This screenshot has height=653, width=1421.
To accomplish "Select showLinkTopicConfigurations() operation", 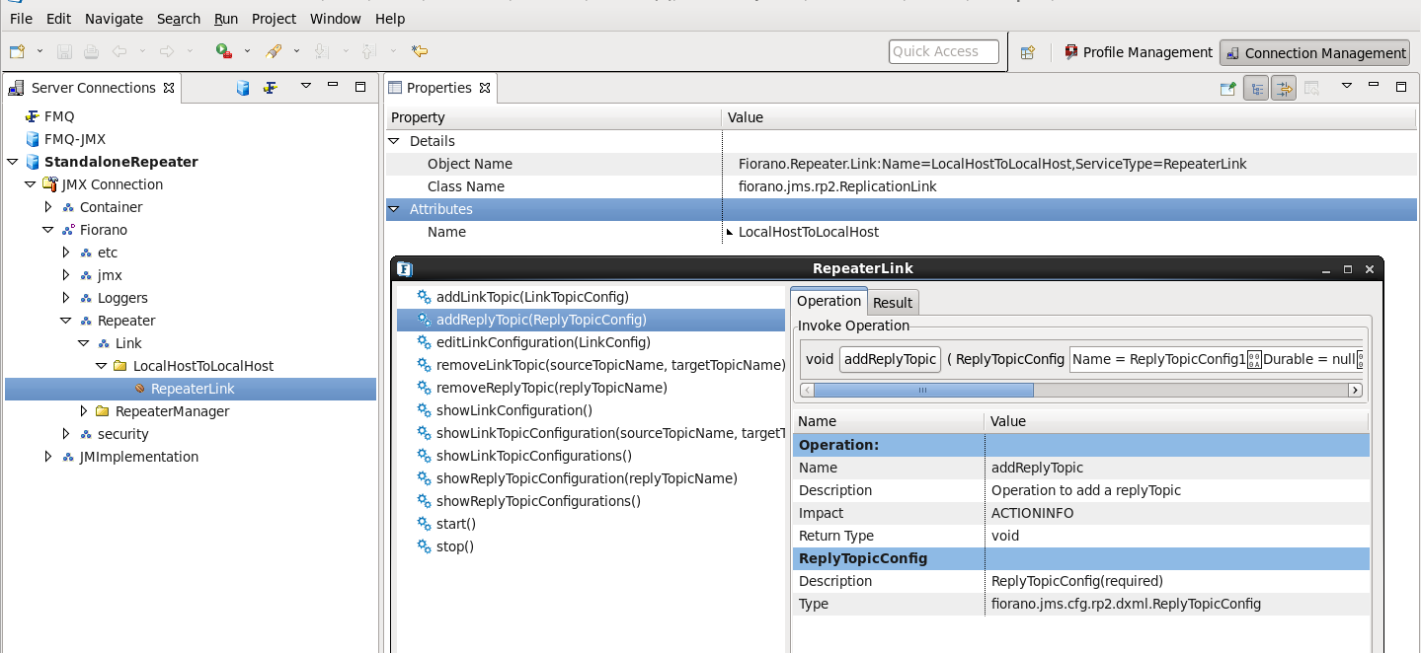I will pos(534,456).
